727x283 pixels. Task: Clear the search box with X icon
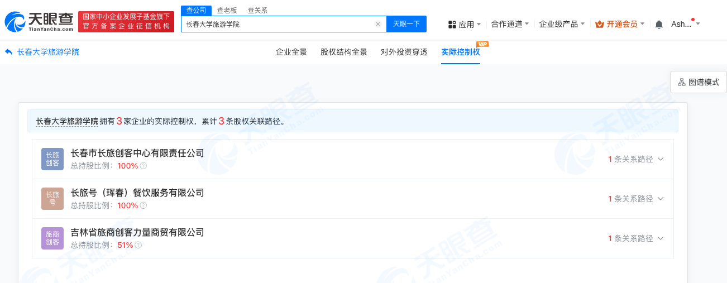378,24
